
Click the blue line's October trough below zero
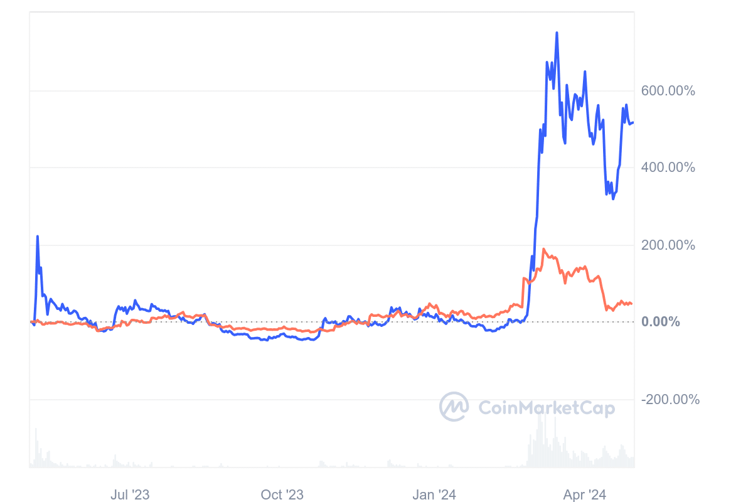(x=304, y=339)
